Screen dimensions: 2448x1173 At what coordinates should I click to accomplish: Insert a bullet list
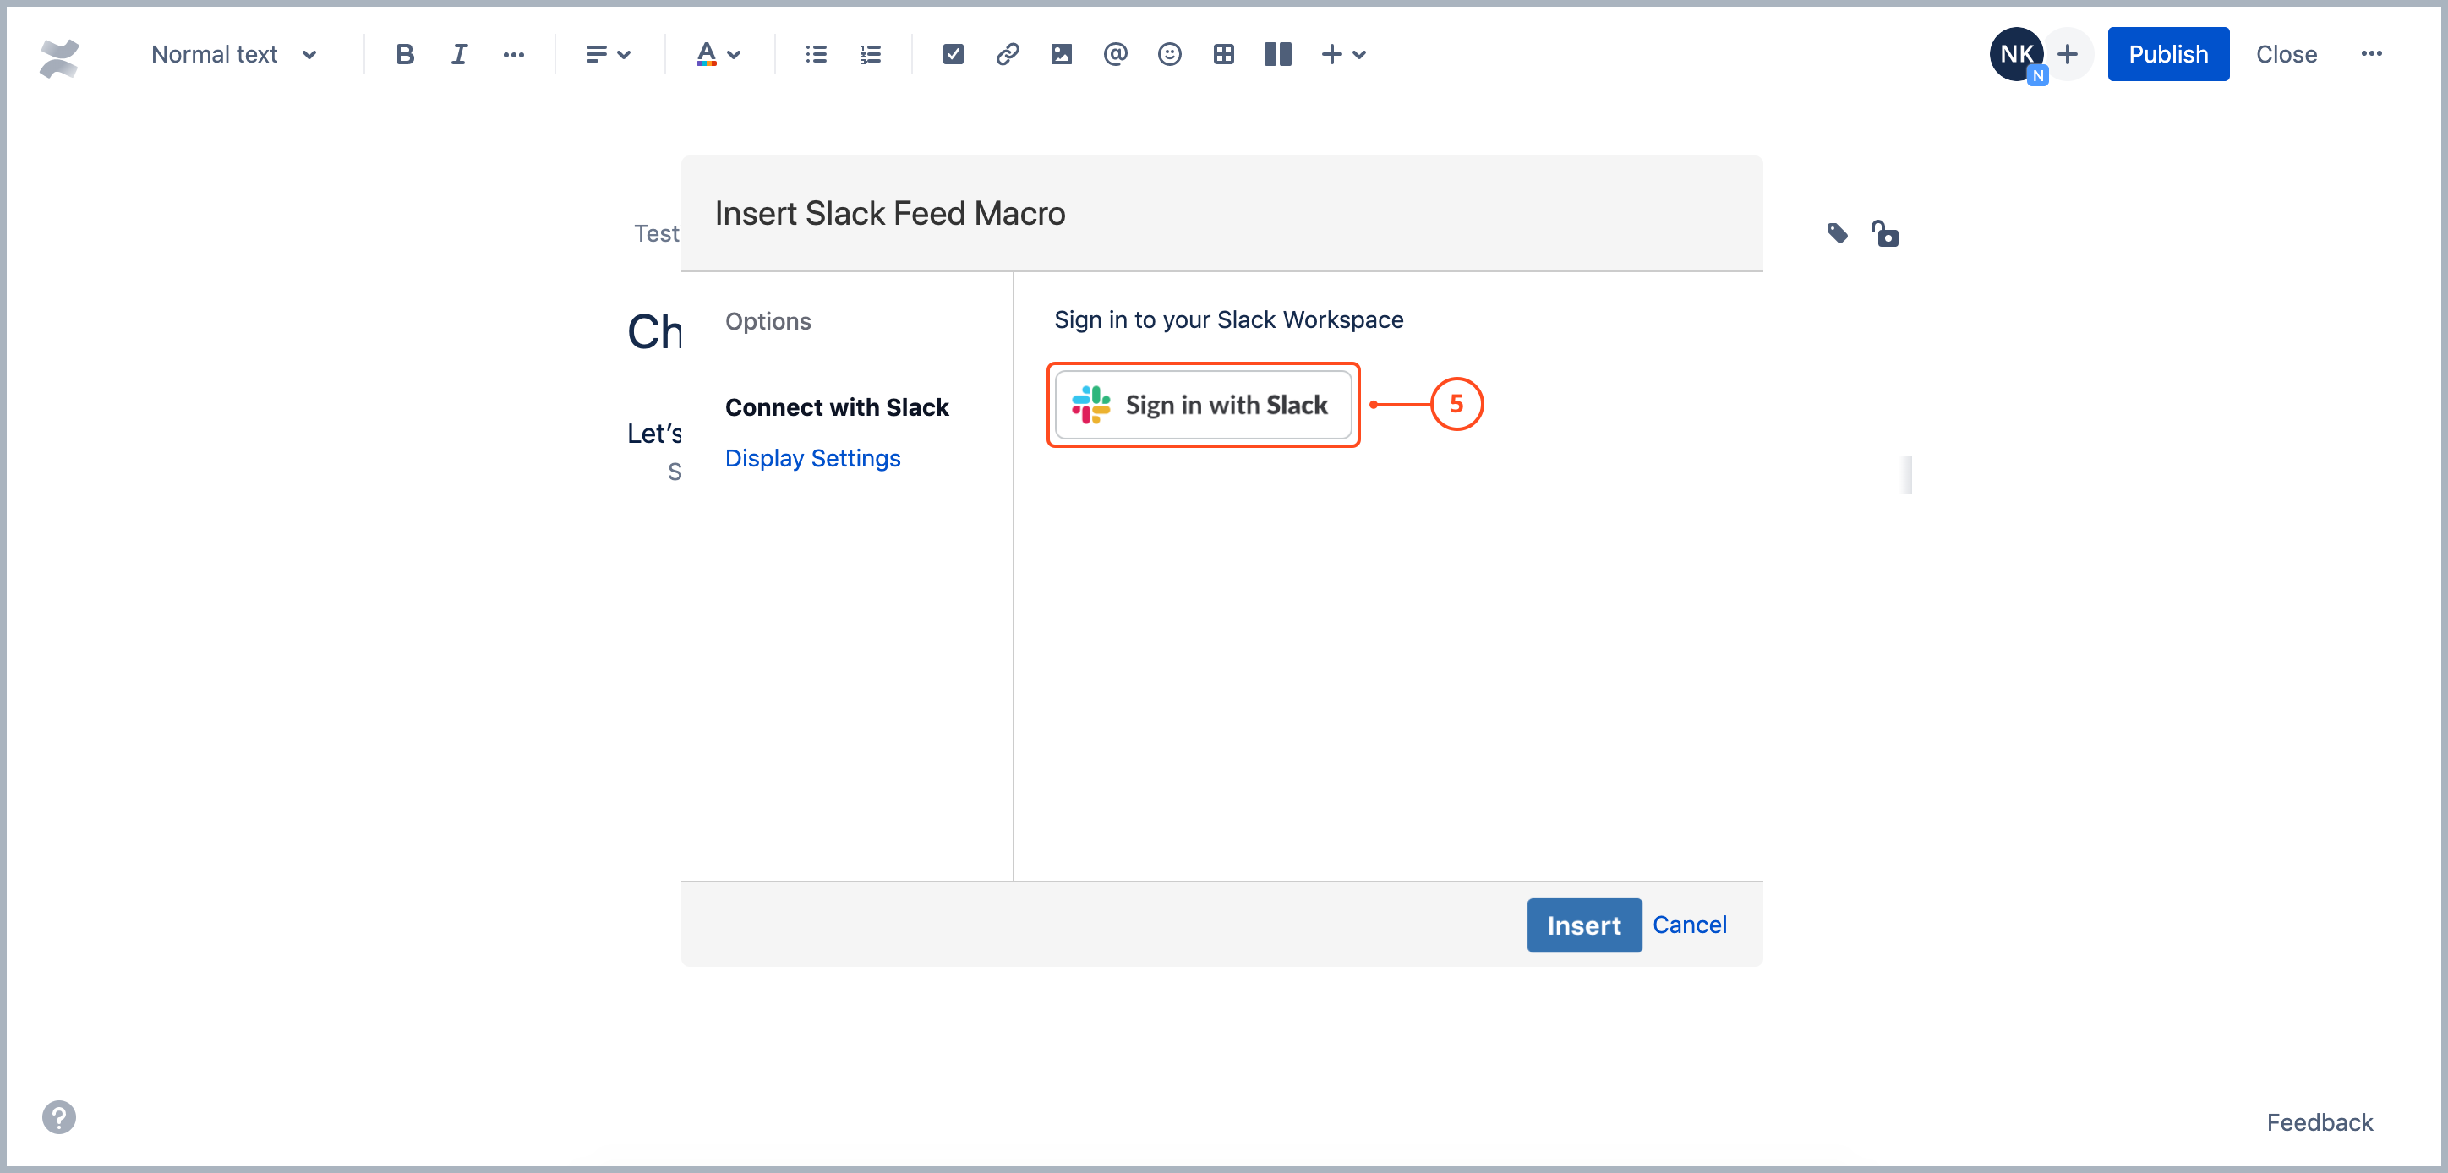(816, 54)
